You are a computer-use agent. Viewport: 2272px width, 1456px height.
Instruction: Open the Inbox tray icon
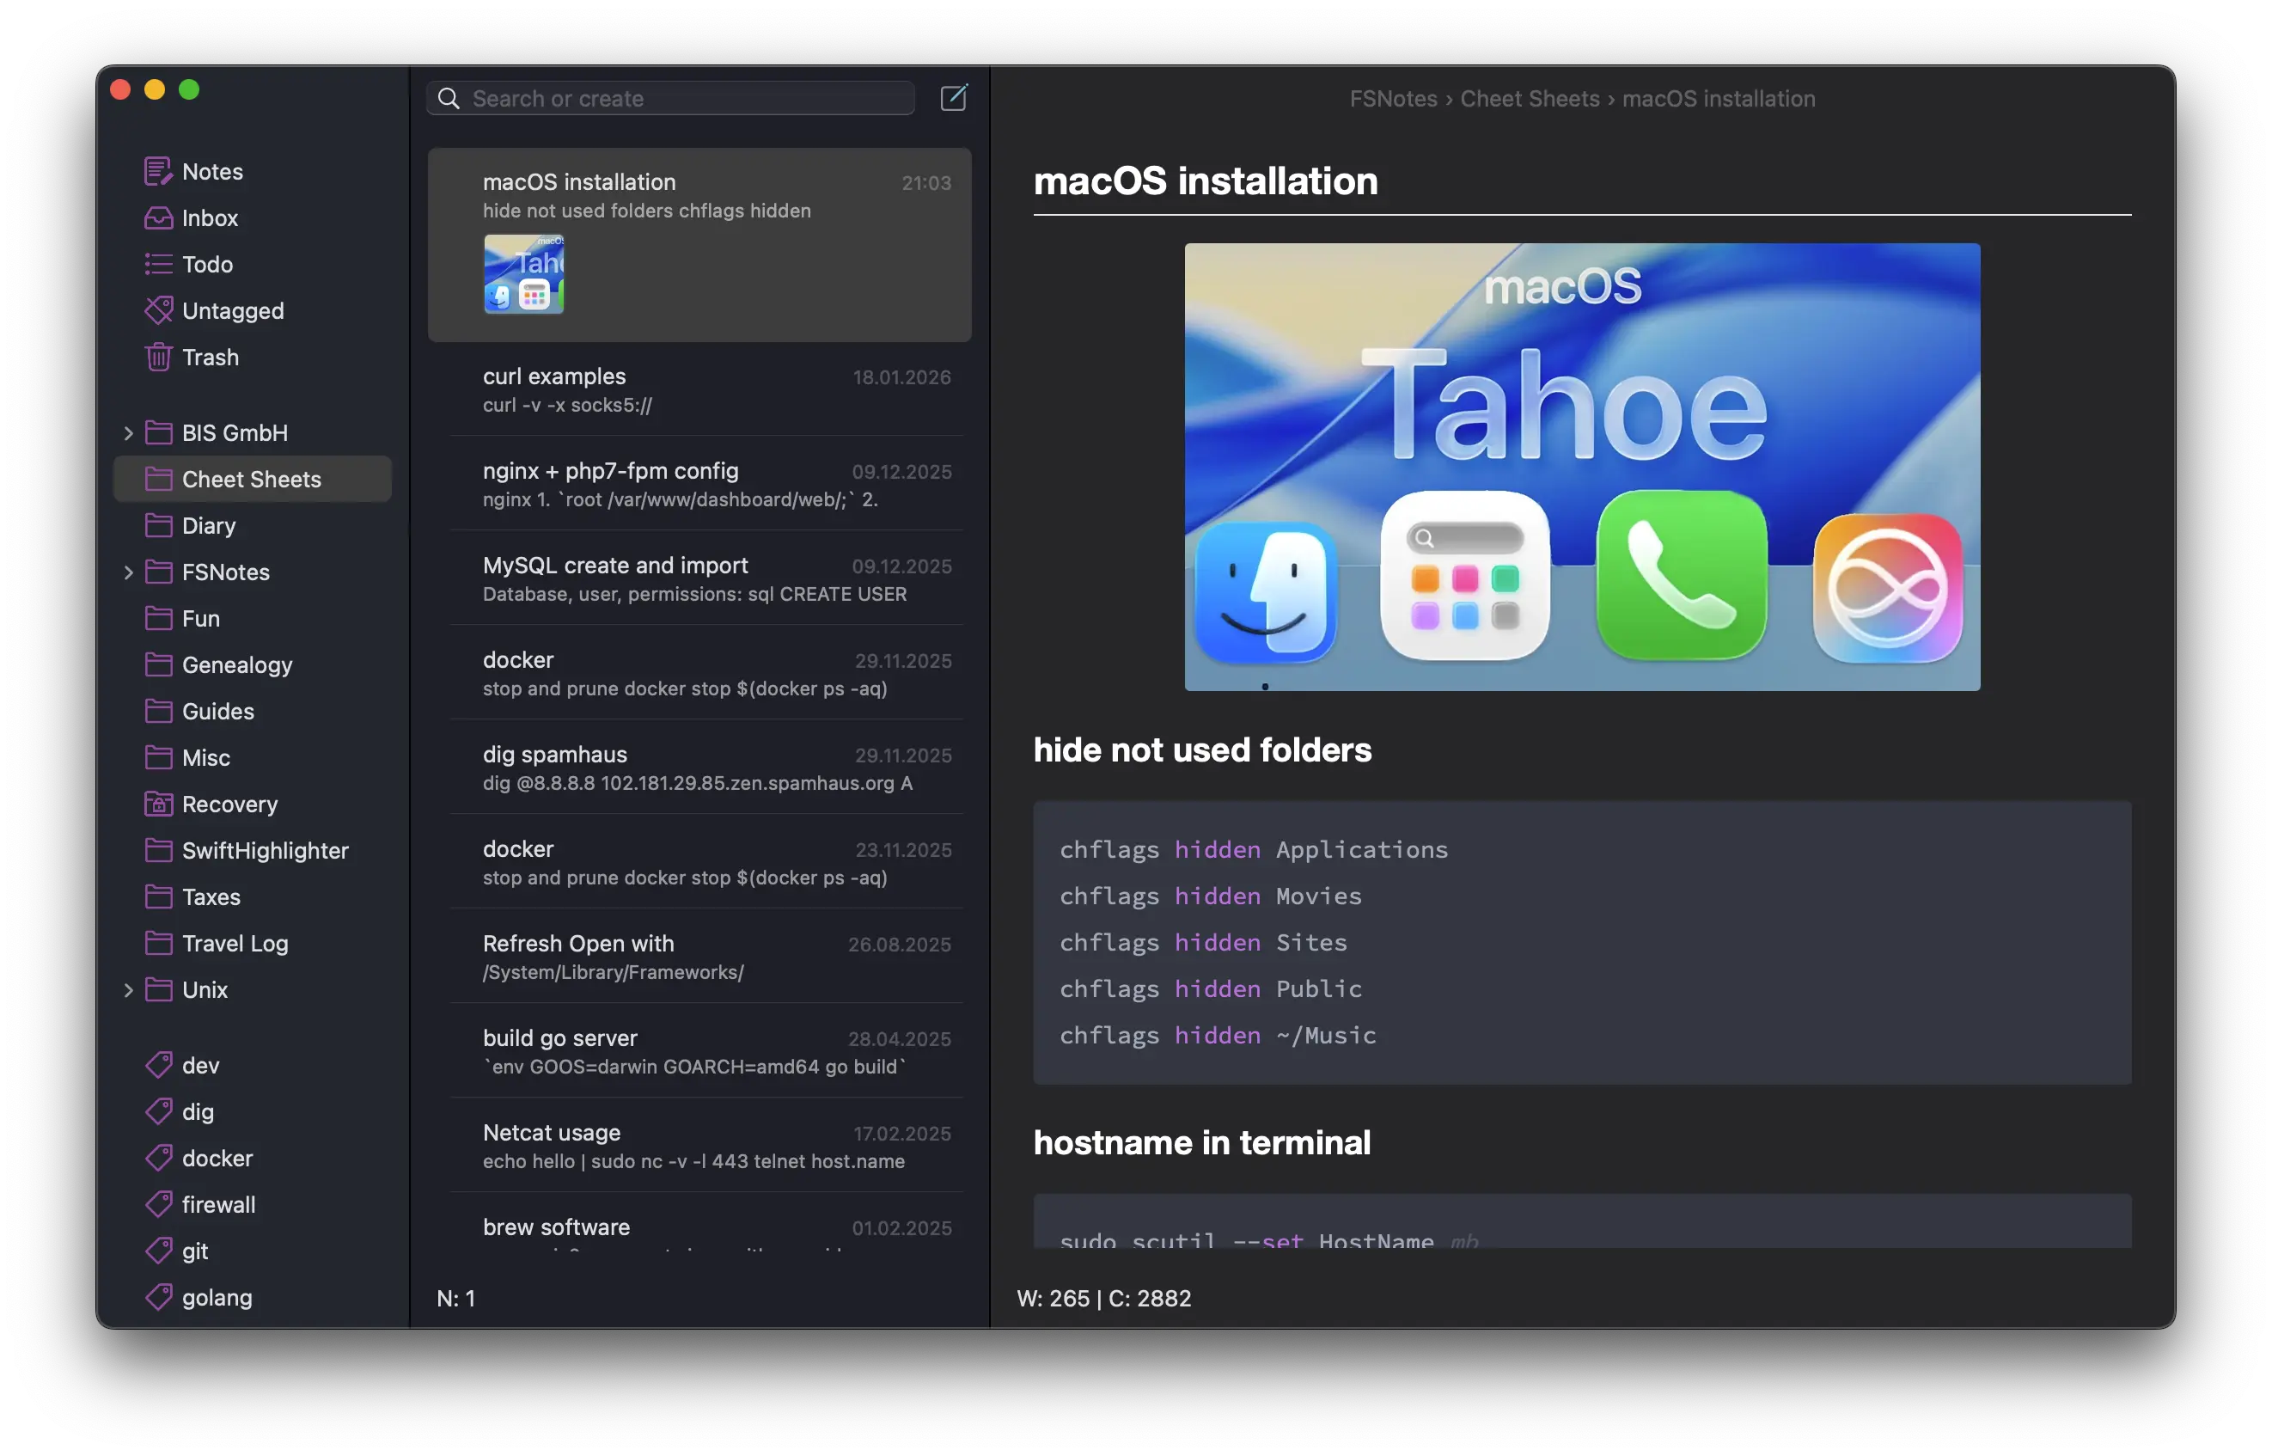click(x=158, y=218)
